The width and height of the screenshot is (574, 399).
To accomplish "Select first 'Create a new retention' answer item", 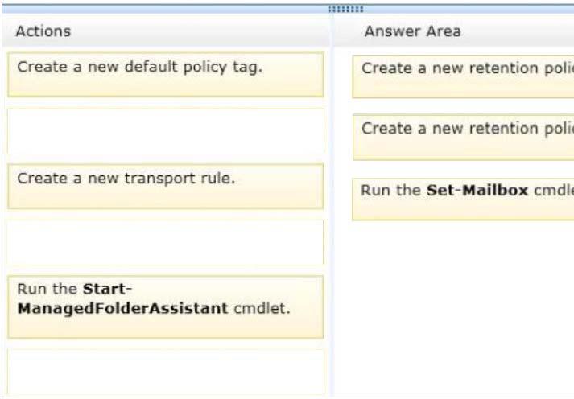I will 463,76.
